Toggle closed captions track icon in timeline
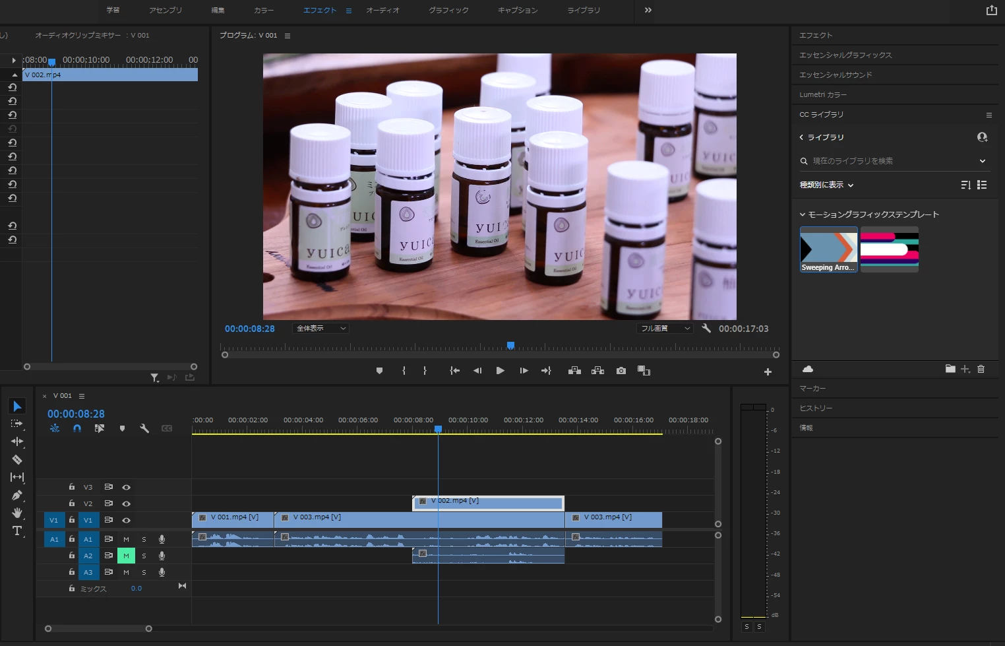Screen dimensions: 1005x646 (x=167, y=428)
